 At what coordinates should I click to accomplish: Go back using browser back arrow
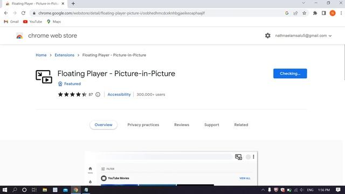(x=6, y=13)
